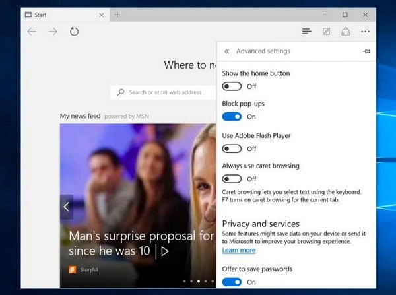Click the browser Back arrow

pos(32,32)
